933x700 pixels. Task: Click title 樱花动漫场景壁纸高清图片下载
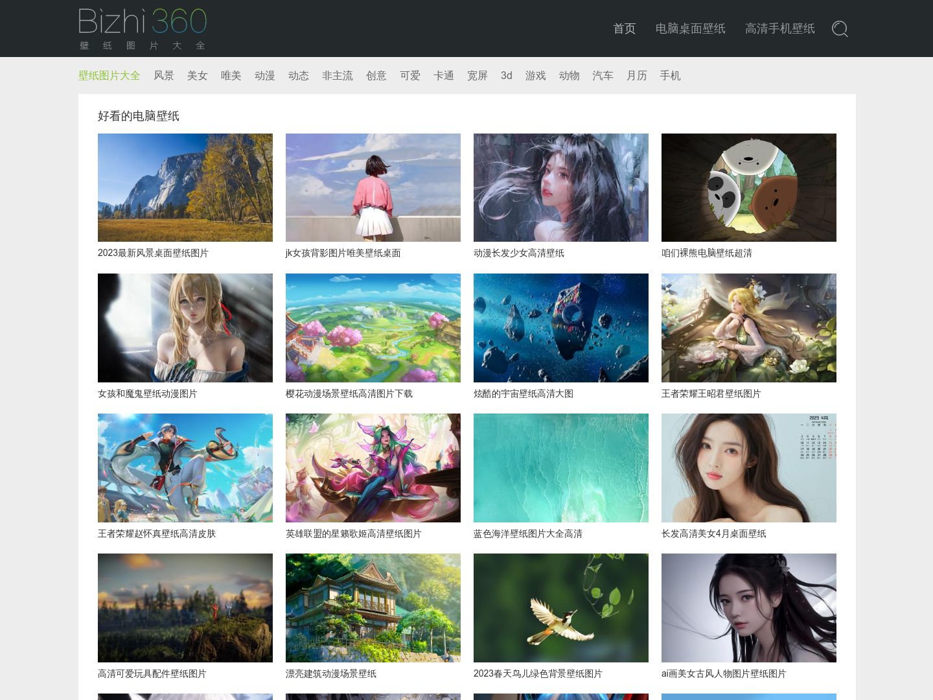pos(349,393)
